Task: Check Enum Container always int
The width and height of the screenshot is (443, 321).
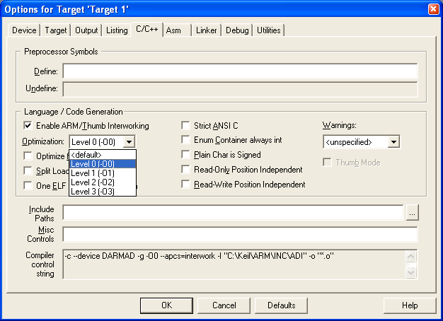Action: pyautogui.click(x=187, y=141)
